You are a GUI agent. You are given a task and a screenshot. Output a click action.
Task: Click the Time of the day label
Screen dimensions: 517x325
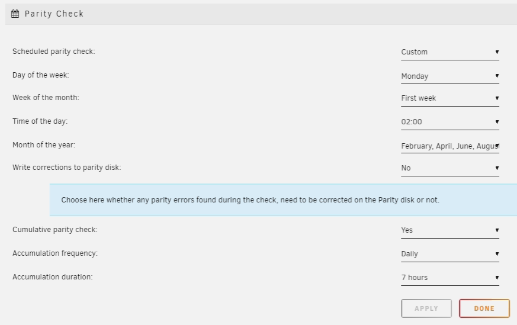pos(40,121)
